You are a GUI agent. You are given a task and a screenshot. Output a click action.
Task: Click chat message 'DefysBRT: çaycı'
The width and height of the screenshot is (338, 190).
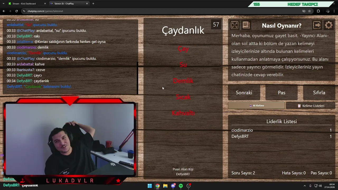pyautogui.click(x=24, y=75)
